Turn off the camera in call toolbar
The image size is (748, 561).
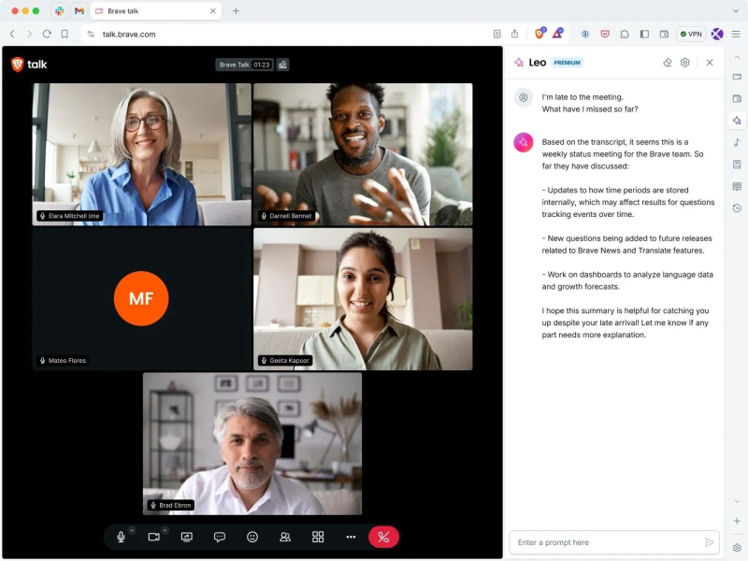tap(153, 537)
